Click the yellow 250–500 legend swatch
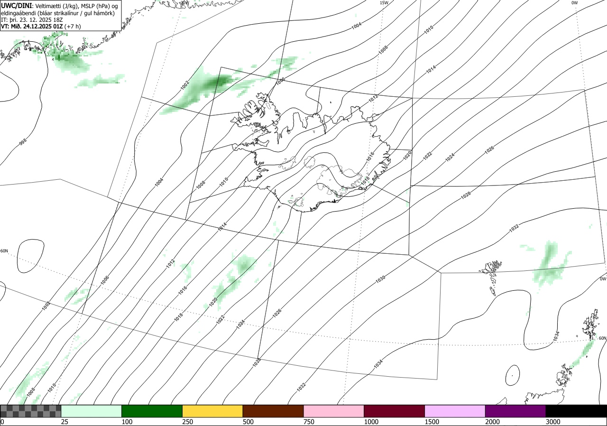607x426 pixels. tap(212, 411)
